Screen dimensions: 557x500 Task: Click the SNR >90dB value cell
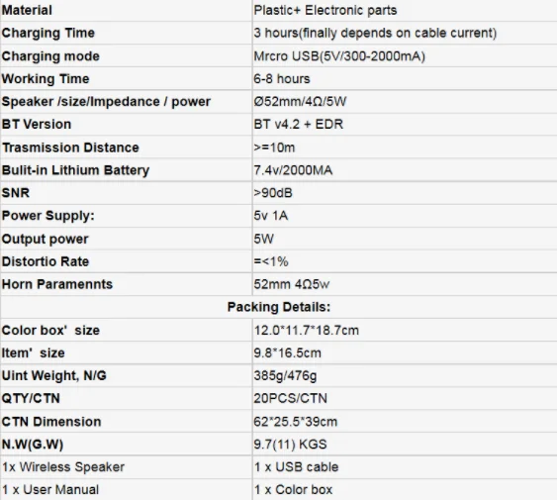click(405, 193)
